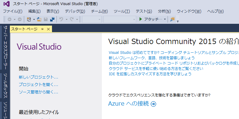Open the New Project icon's dropdown arrow
The height and width of the screenshot is (119, 239).
click(34, 19)
